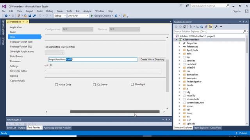Open the server type dropdown above the project URL
Screen dimensions: 250x140
point(55,53)
